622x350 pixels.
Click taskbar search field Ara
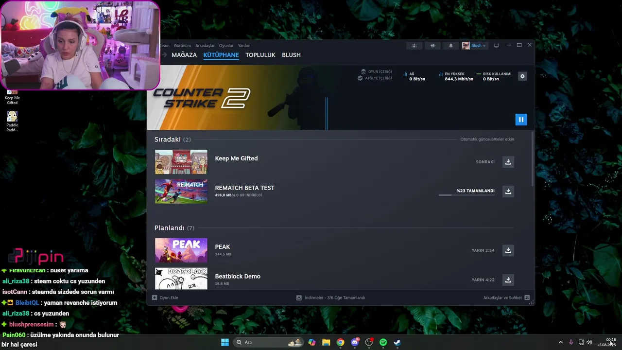pos(268,342)
